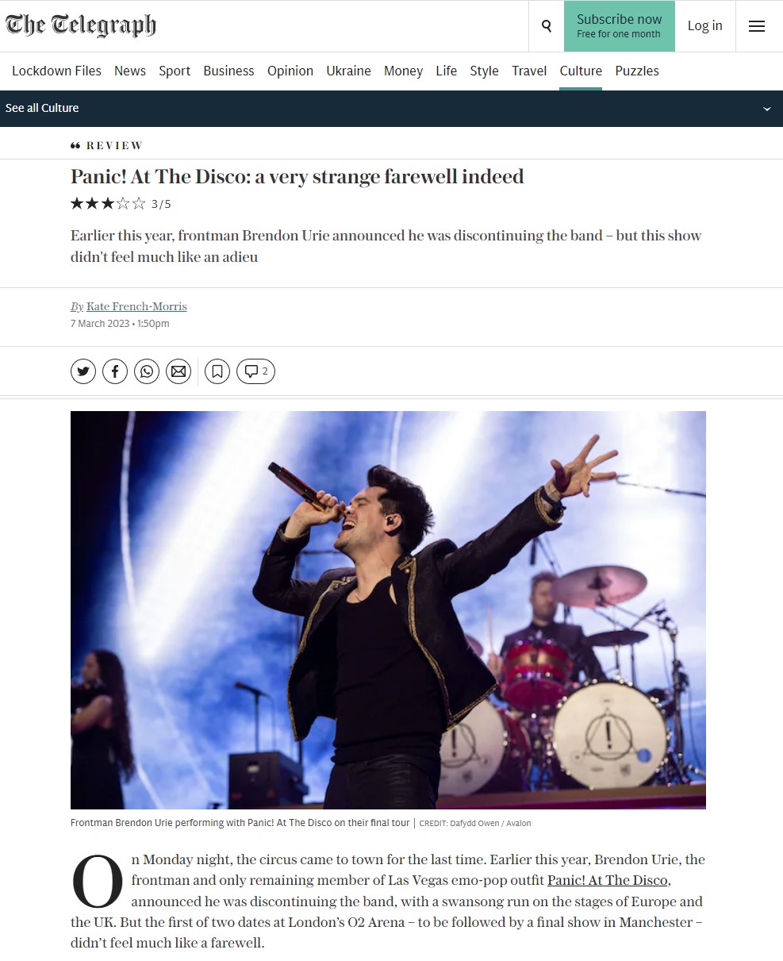
Task: Expand the See all Culture bar
Action: [x=391, y=109]
